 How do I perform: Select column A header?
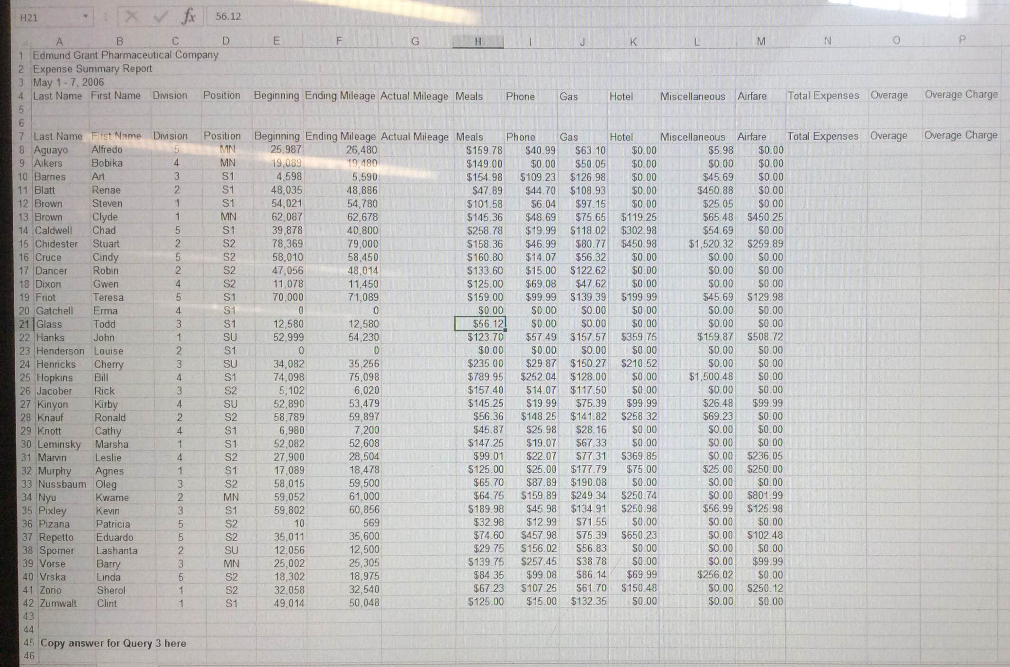[59, 42]
